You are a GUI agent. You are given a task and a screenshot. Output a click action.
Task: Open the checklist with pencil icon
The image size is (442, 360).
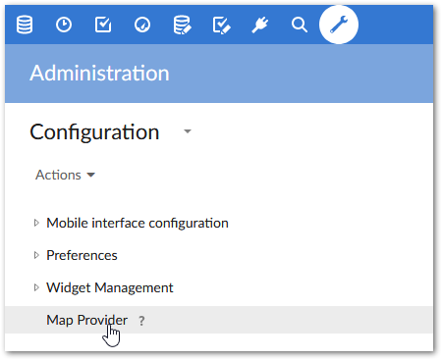coord(222,26)
